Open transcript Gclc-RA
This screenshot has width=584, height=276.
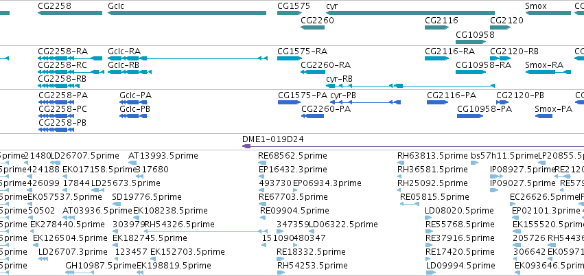124,51
